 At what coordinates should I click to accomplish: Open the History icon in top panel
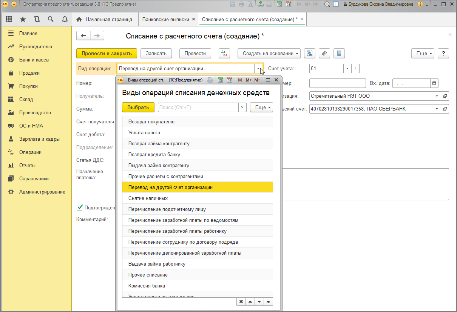pyautogui.click(x=37, y=19)
